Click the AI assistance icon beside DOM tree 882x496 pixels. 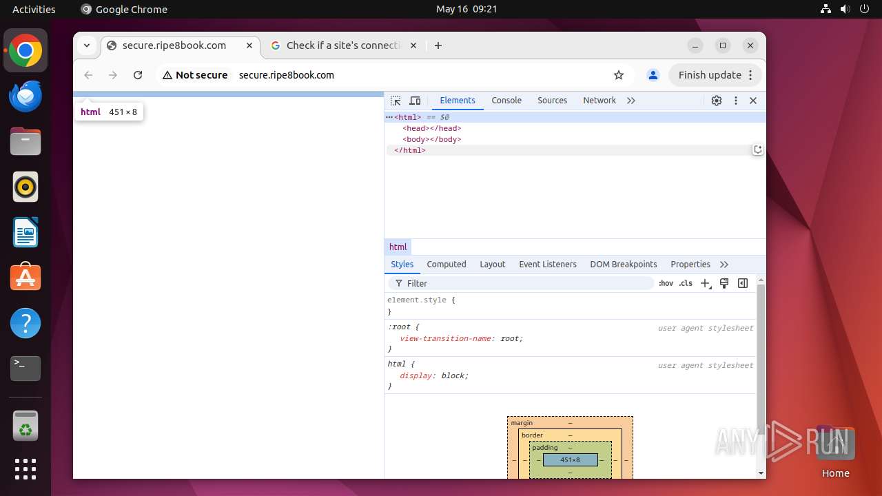[758, 149]
